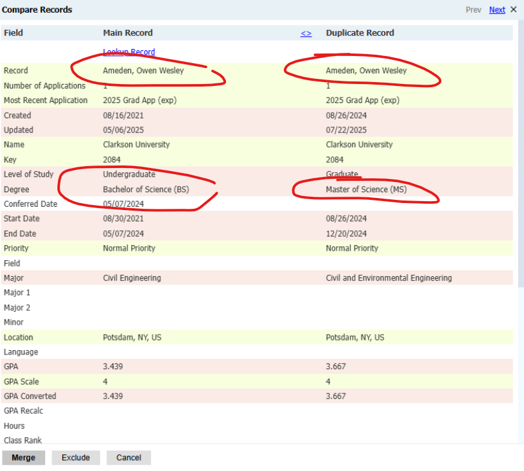The height and width of the screenshot is (471, 524).
Task: Select the Duplicate Record column header
Action: tap(360, 33)
